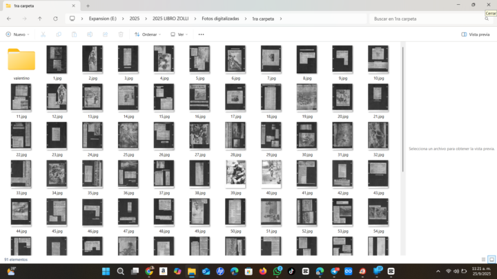Click the Share toolbar icon
The width and height of the screenshot is (497, 279).
click(x=105, y=34)
